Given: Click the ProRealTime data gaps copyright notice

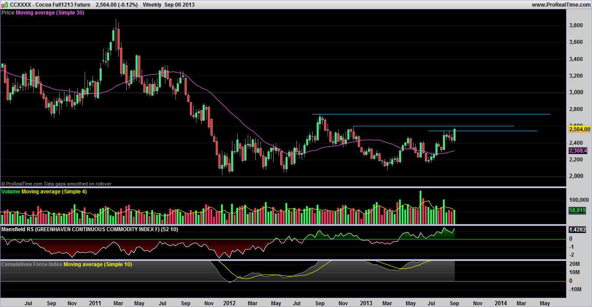Looking at the screenshot, I should click(x=56, y=184).
